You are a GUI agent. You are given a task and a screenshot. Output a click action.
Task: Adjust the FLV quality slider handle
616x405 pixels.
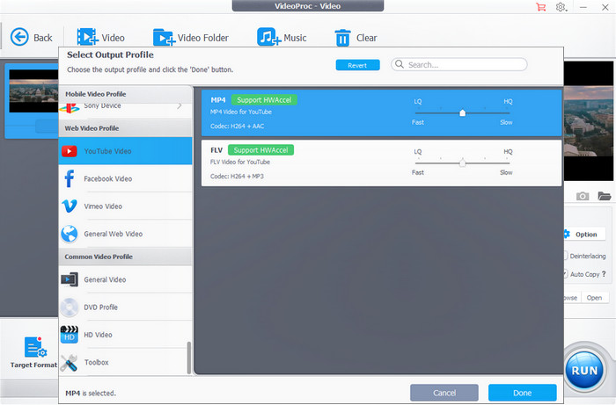pos(462,163)
